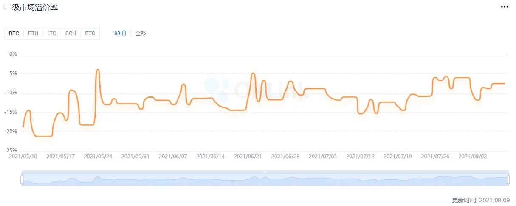This screenshot has height=206, width=516.
Task: Click the -25% y-axis label
Action: click(11, 151)
